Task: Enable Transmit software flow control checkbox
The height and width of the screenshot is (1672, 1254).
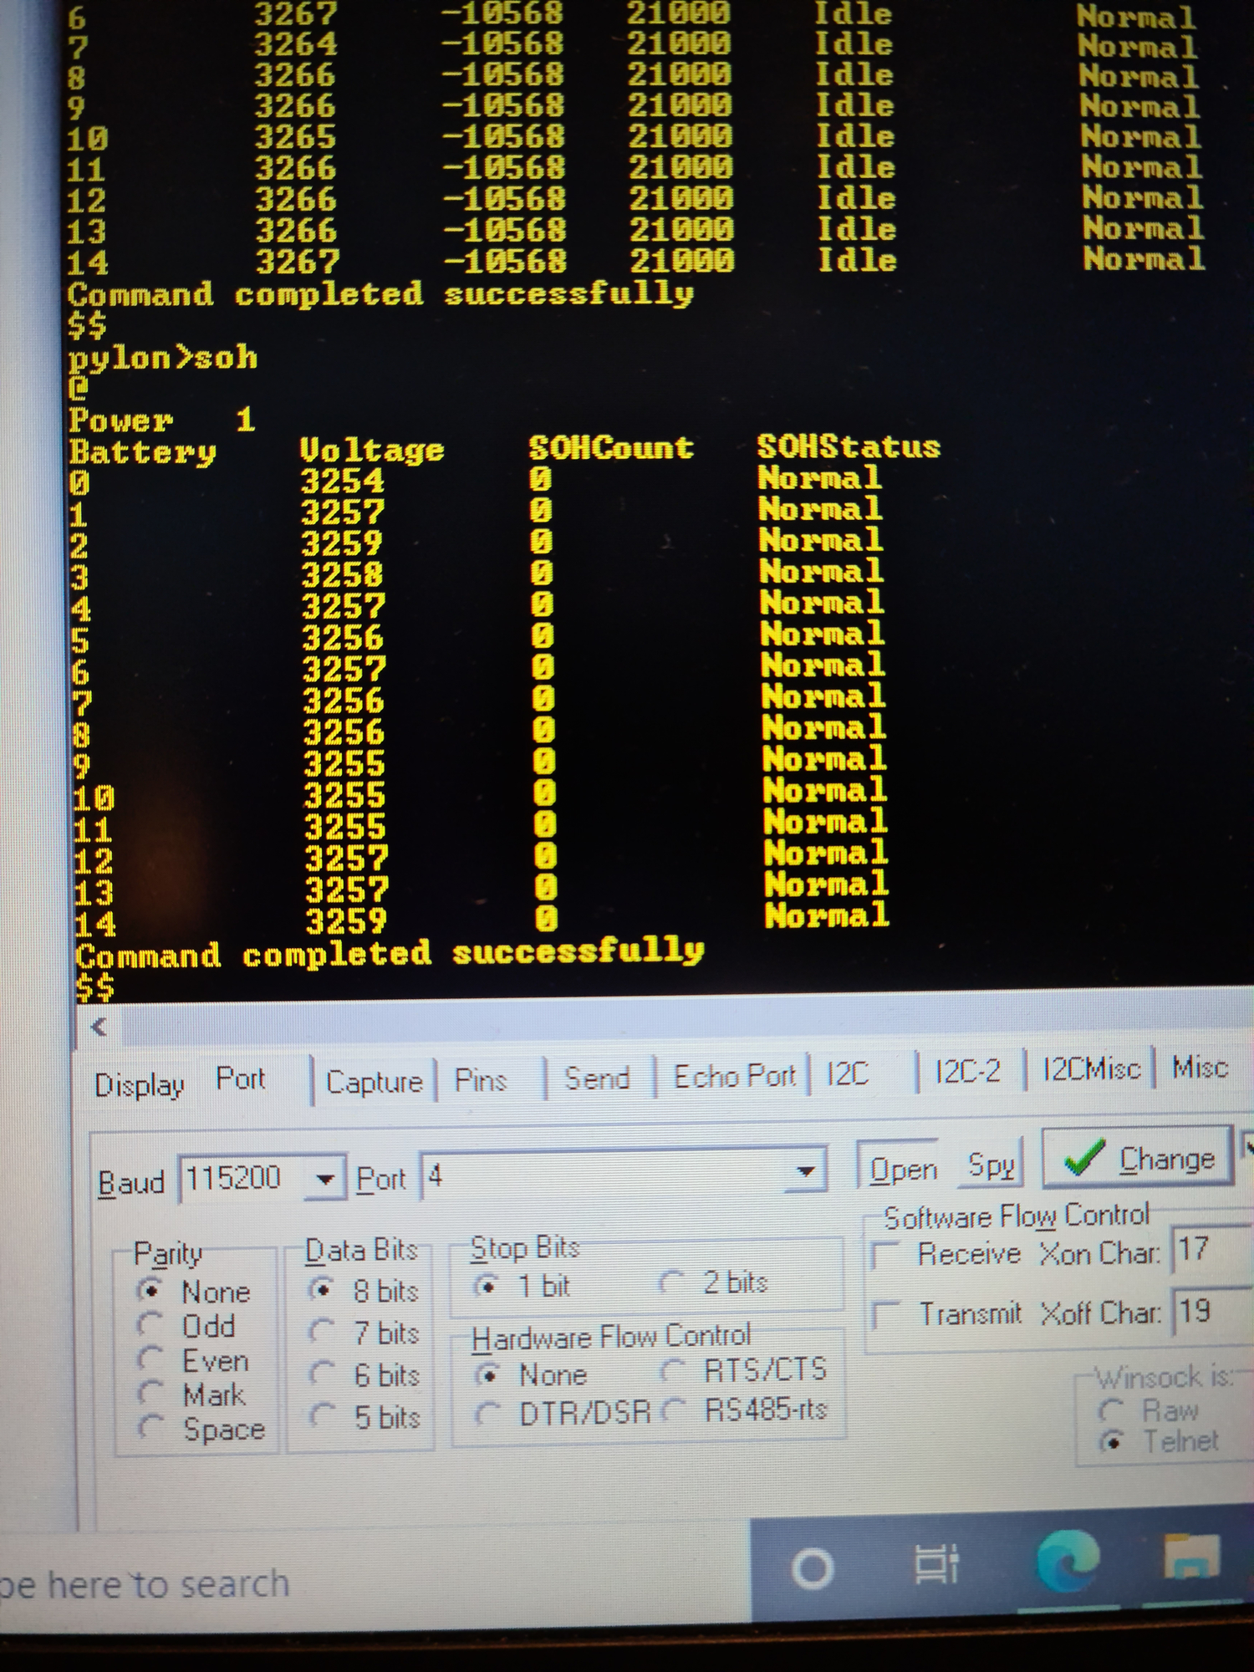Action: 947,1314
